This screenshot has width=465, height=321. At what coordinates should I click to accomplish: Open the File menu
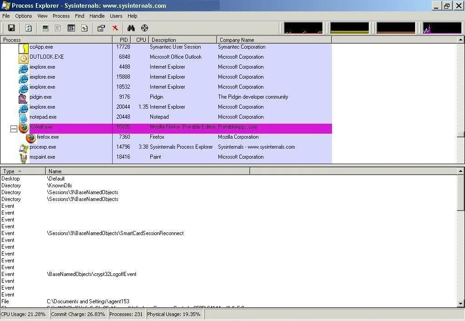point(6,16)
